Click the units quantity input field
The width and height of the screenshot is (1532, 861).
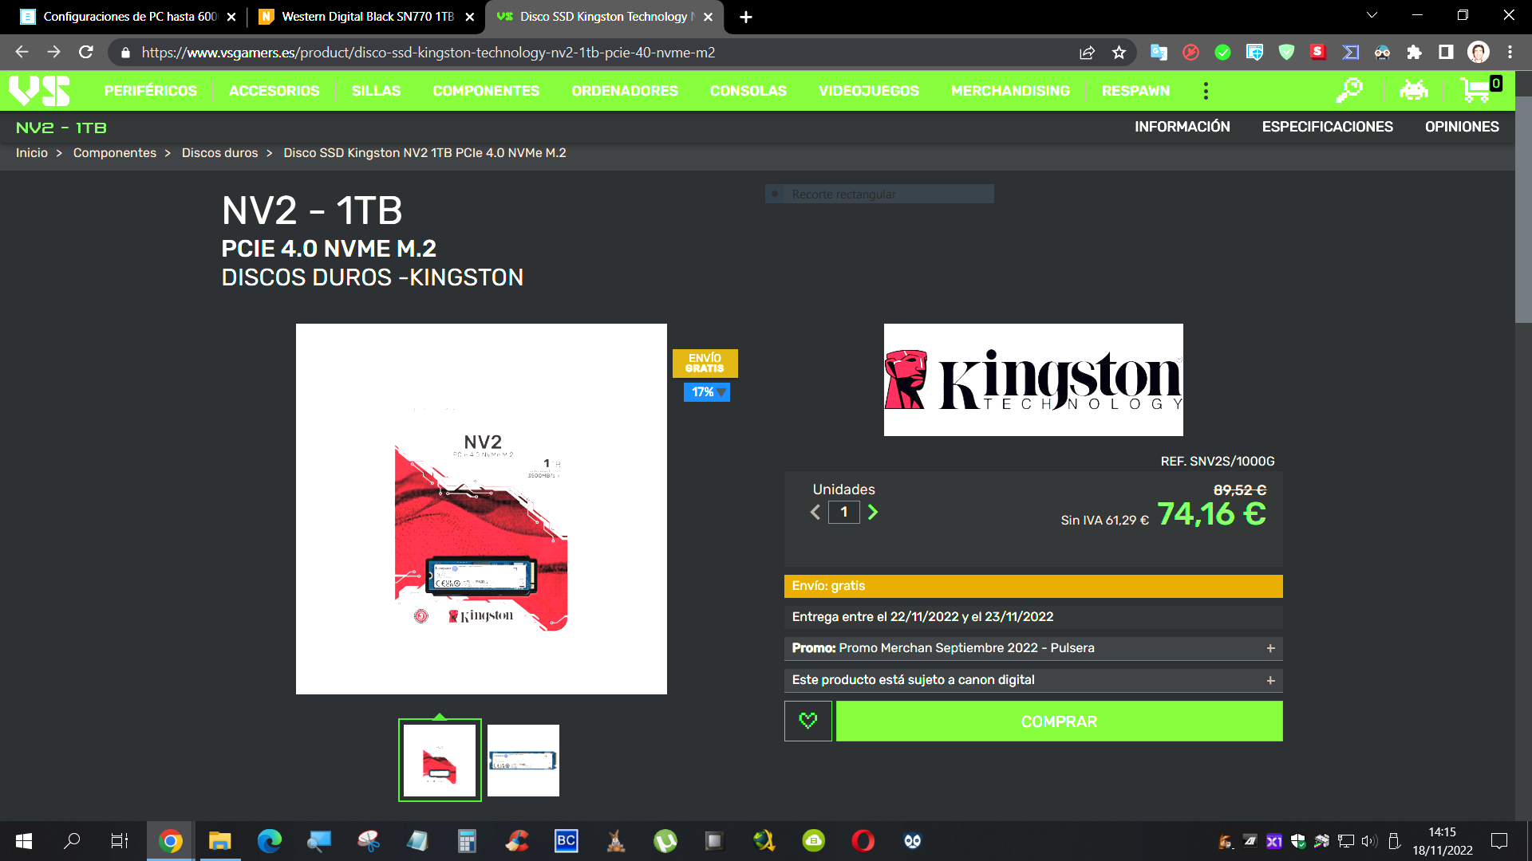(843, 513)
